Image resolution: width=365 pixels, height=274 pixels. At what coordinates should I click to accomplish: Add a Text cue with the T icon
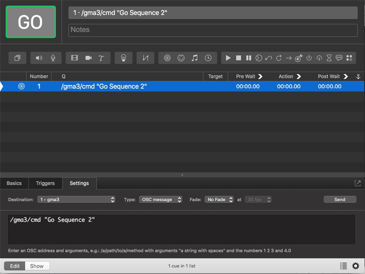(101, 58)
